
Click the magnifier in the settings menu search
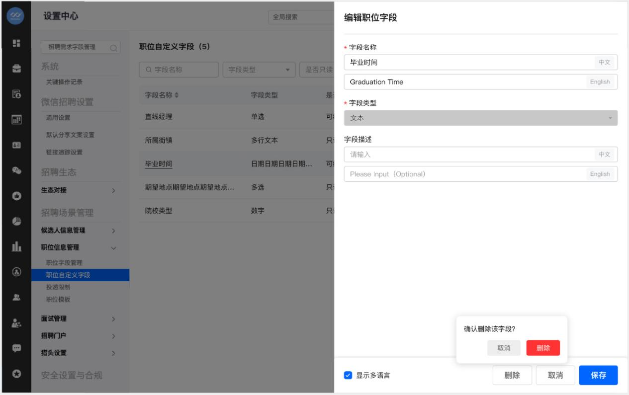[x=113, y=48]
